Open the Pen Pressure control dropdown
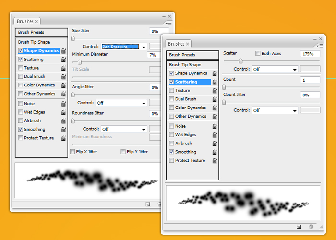Image resolution: width=336 pixels, height=240 pixels. [124, 47]
